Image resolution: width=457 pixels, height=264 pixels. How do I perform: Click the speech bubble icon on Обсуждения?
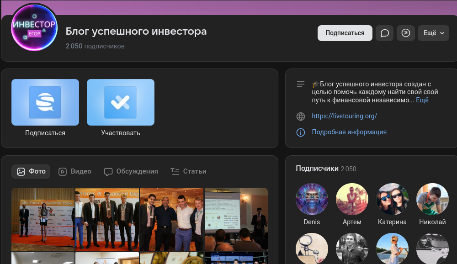(x=108, y=171)
